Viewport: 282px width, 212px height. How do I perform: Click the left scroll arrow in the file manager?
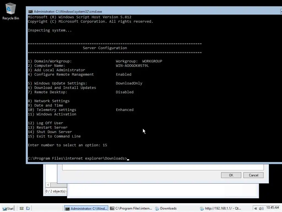(x=48, y=185)
